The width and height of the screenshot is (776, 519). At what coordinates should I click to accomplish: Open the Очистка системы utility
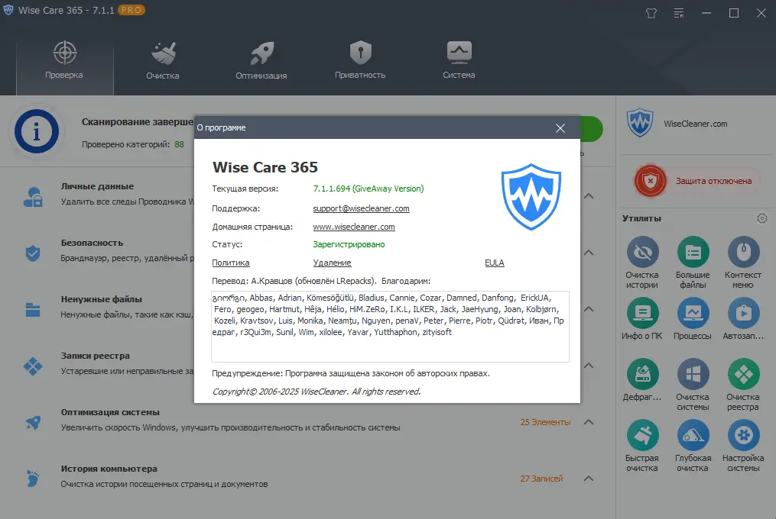[693, 385]
